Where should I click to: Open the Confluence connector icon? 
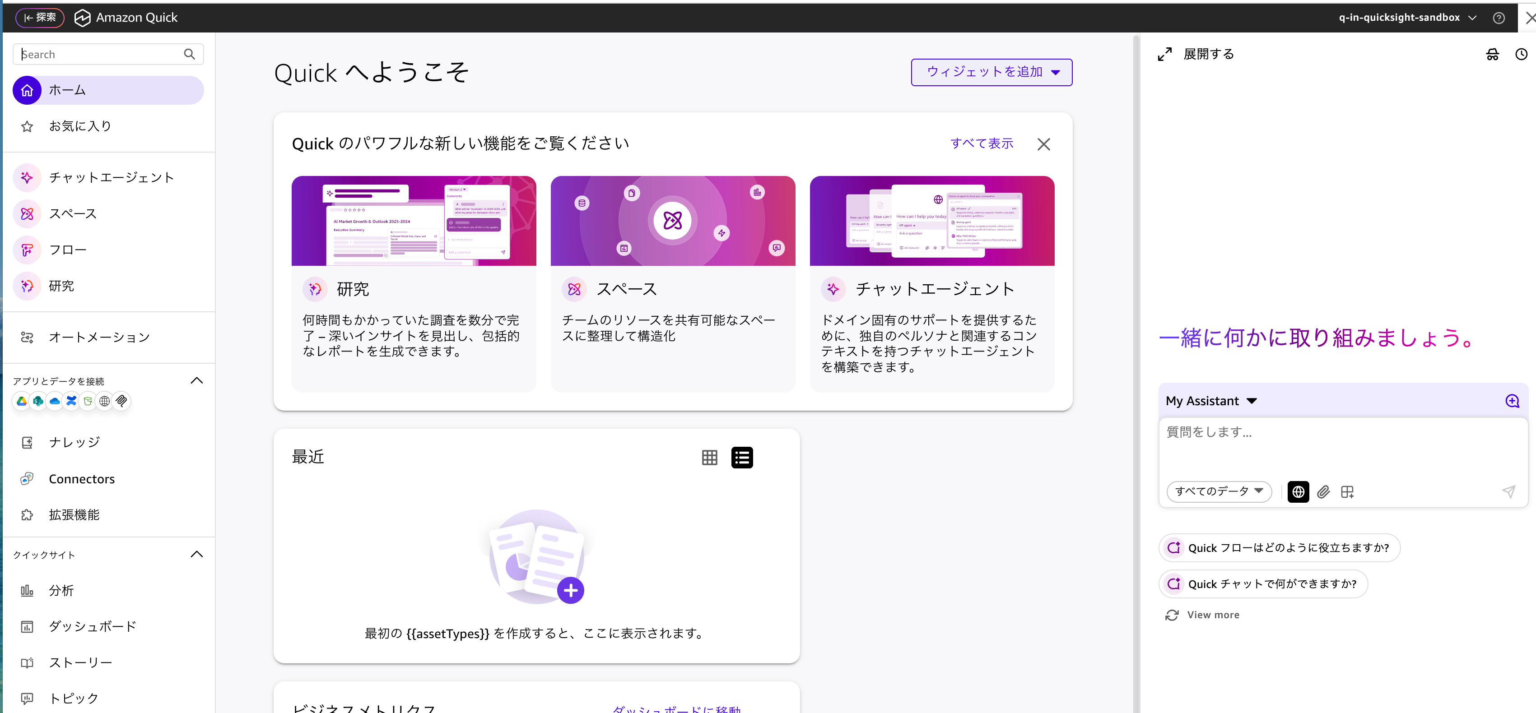[71, 401]
